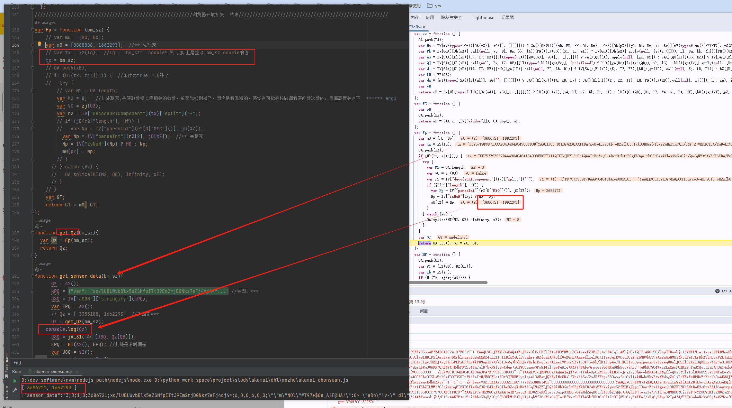
Task: Collapse the Fp function at line 162
Action: click(x=33, y=30)
